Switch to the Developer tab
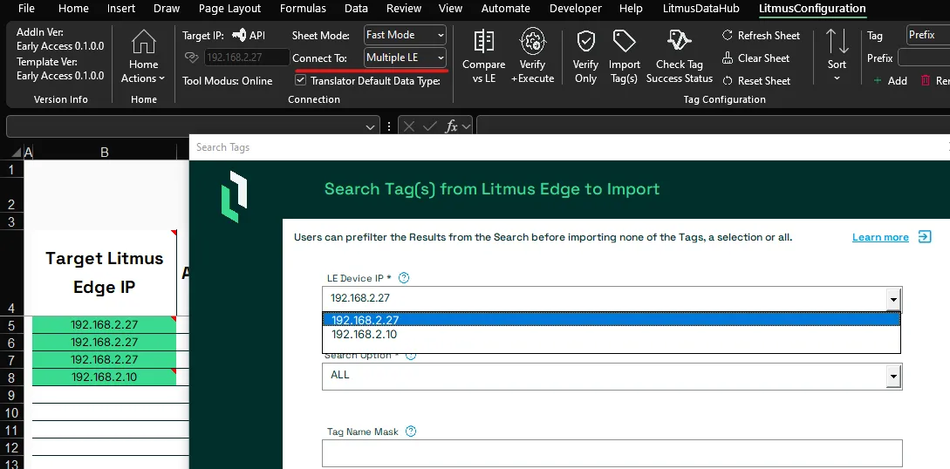950x469 pixels. click(x=576, y=9)
